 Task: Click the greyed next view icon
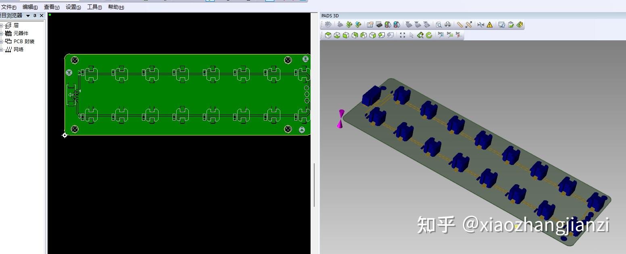point(390,35)
